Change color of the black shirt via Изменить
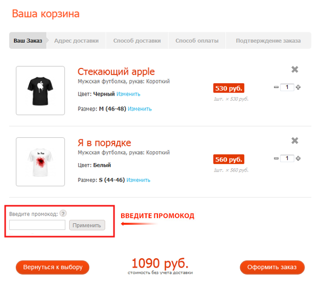This screenshot has height=285, width=325. (x=128, y=94)
